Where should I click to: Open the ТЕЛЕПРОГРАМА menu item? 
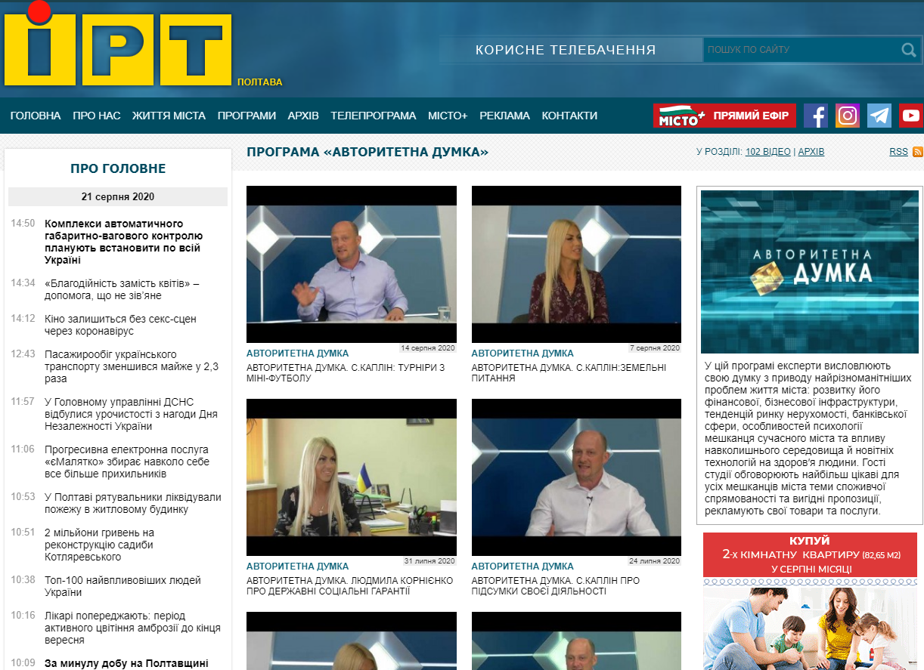tap(374, 116)
